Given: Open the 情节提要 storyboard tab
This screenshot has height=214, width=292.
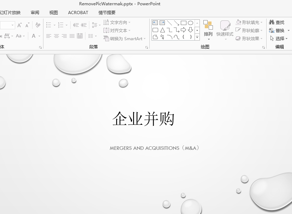Looking at the screenshot, I should pos(107,13).
